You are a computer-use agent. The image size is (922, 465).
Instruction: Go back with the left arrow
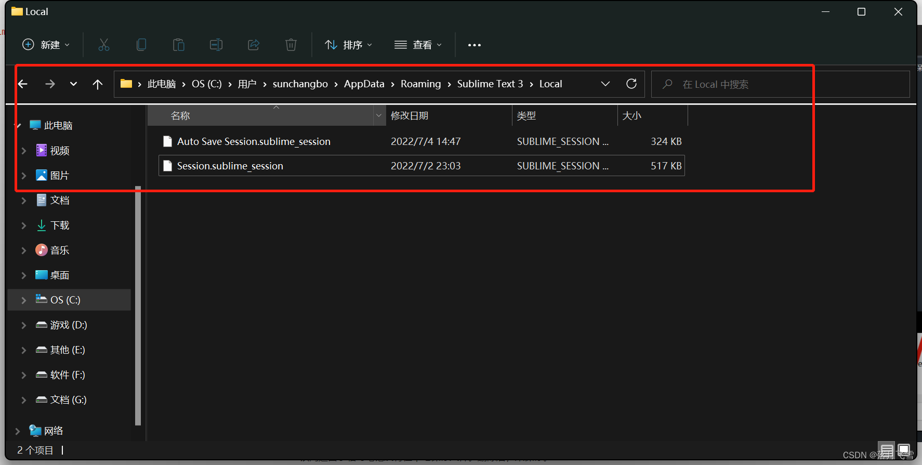pyautogui.click(x=23, y=84)
